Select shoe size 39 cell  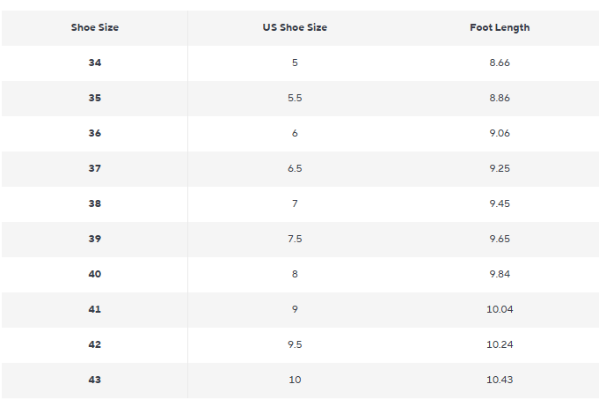[95, 239]
